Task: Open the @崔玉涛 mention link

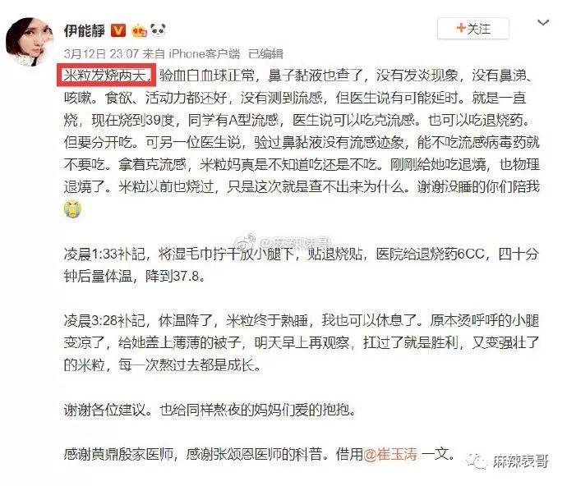Action: pyautogui.click(x=390, y=453)
